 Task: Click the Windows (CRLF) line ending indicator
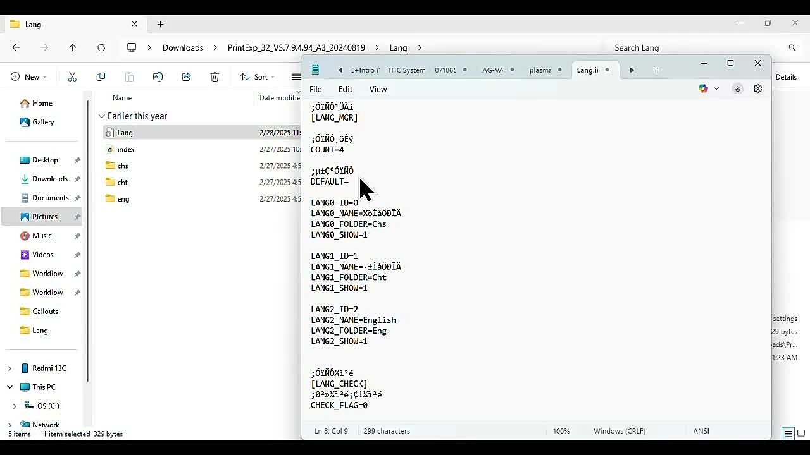pos(620,431)
